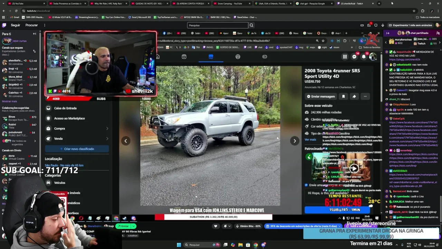The image size is (442, 249).
Task: Save listing with bookmark icon
Action: (343, 96)
